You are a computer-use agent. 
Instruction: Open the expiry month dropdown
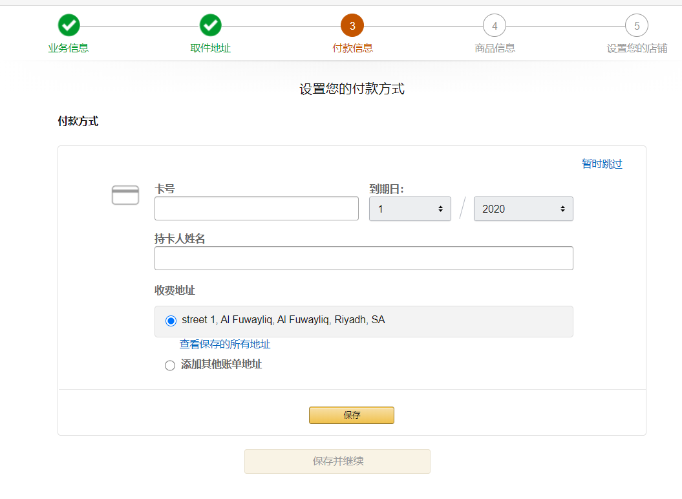(410, 209)
